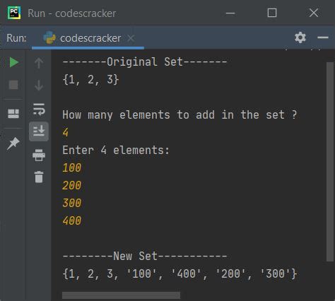
Task: Open the Restore Layout panel icon
Action: click(13, 114)
